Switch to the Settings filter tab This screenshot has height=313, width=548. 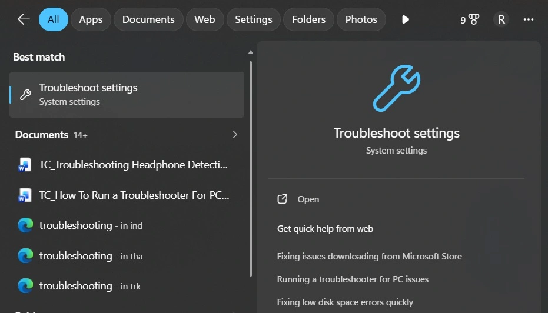coord(253,19)
